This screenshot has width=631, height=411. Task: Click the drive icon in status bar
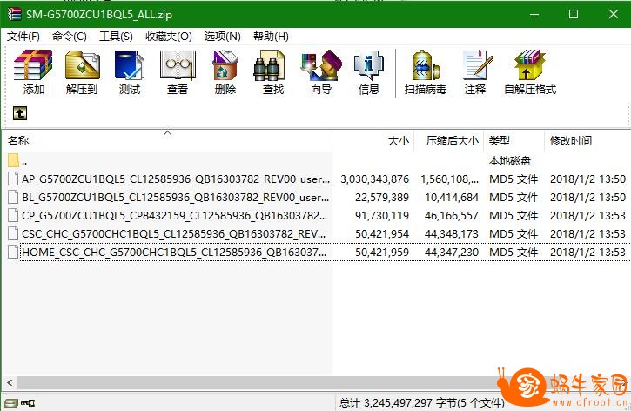pos(10,402)
